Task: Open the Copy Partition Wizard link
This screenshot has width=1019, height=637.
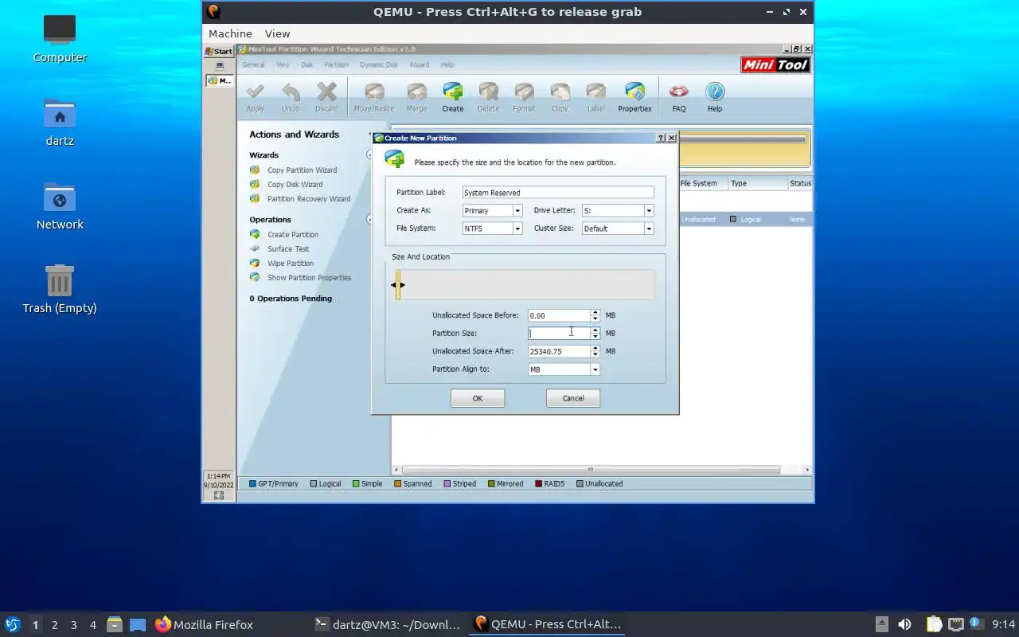Action: 302,170
